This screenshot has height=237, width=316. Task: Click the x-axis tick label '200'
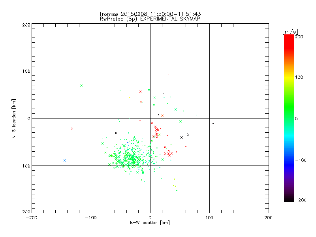click(x=269, y=218)
